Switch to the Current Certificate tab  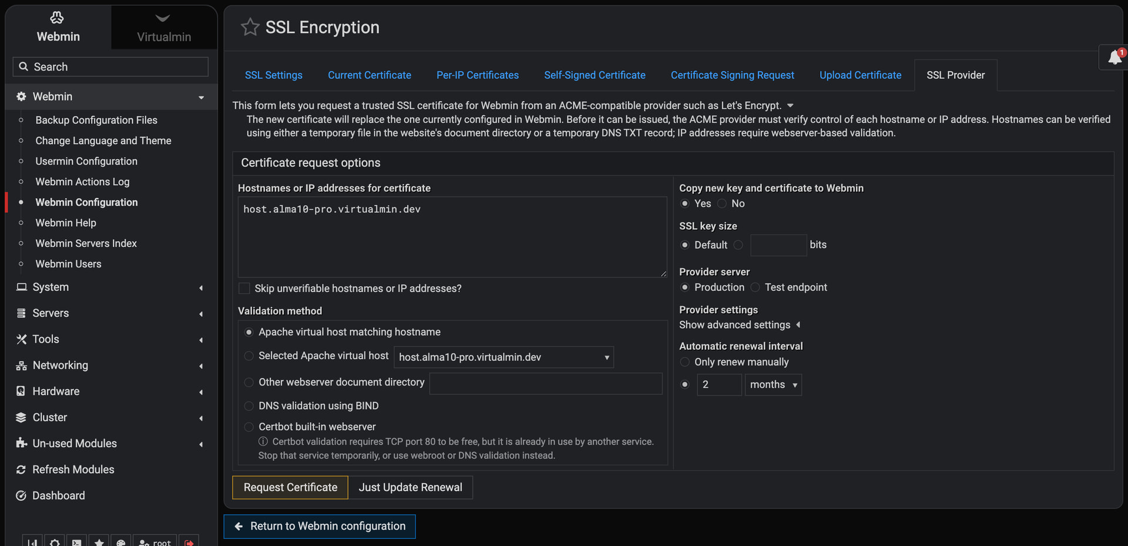[x=370, y=75]
